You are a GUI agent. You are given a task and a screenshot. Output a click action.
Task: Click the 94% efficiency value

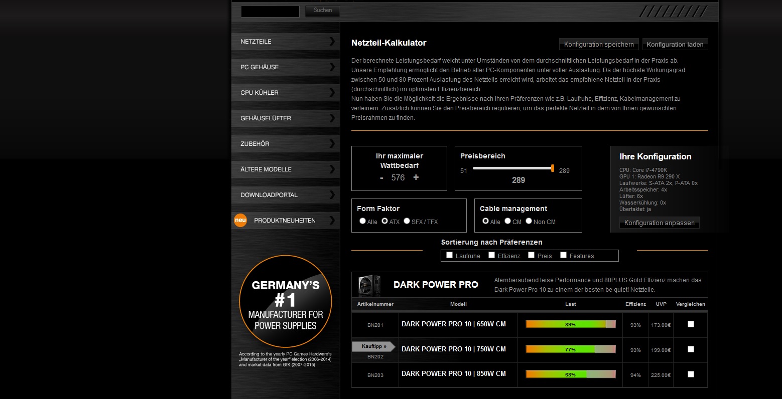[635, 375]
